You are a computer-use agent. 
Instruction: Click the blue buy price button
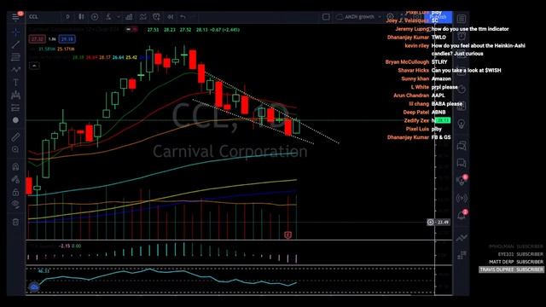click(67, 39)
